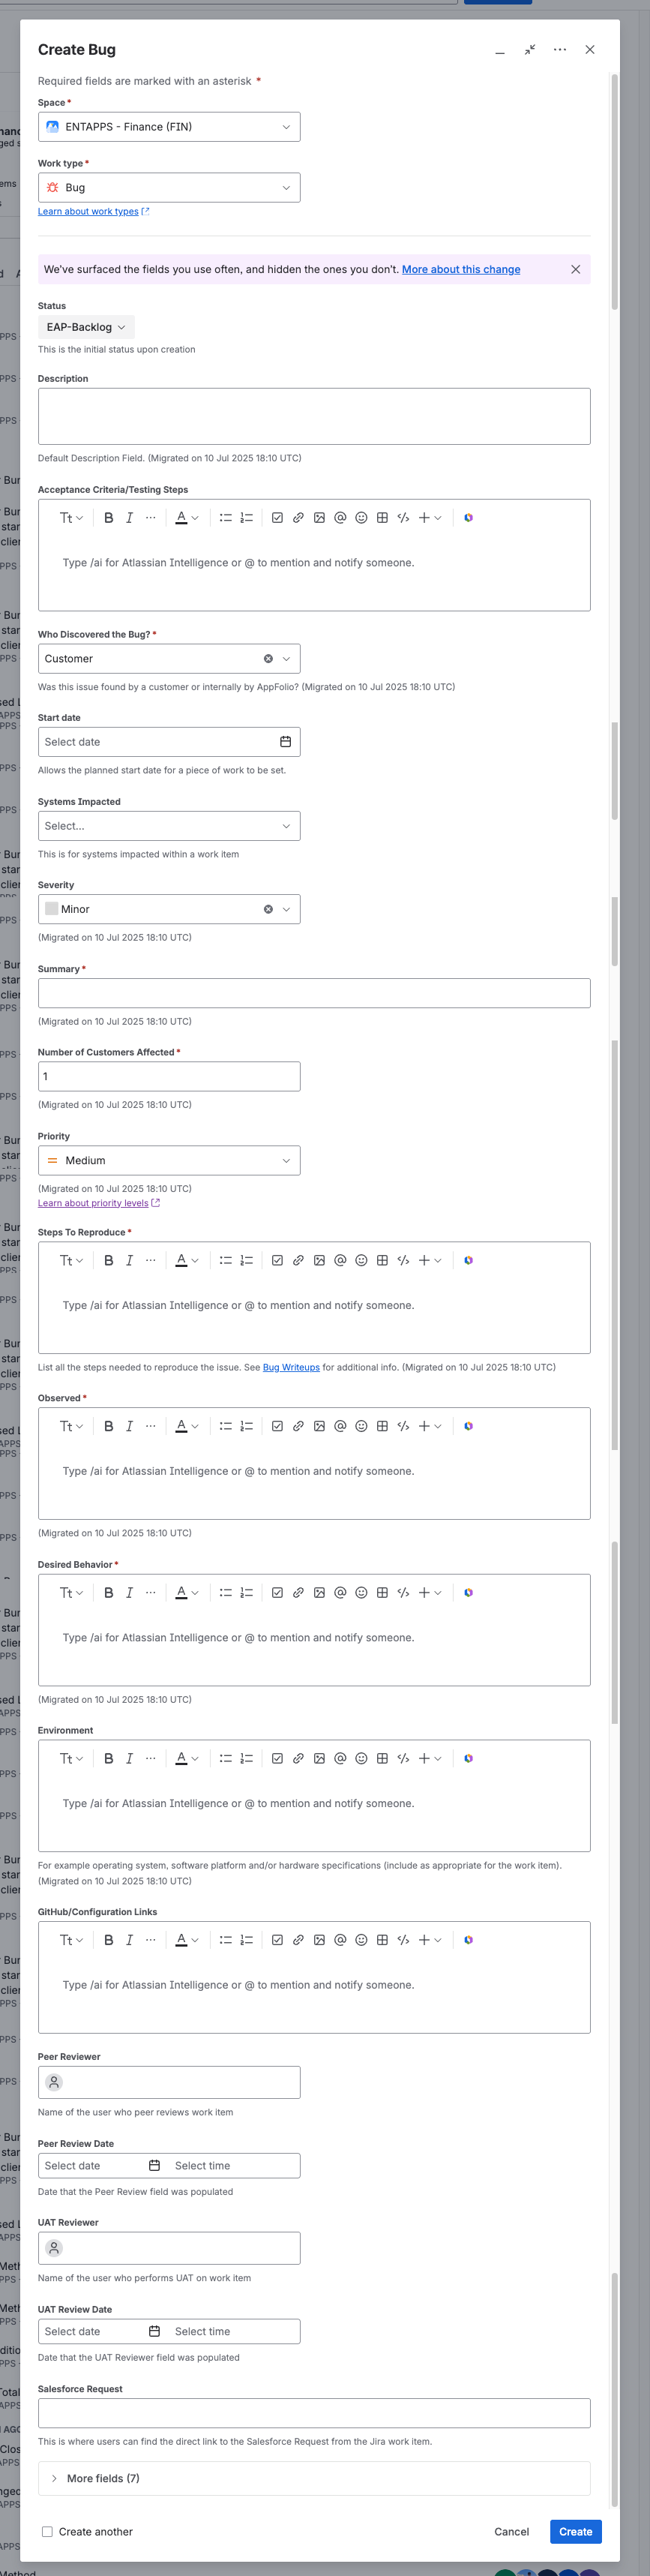Viewport: 650px width, 2576px height.
Task: Insert table in Acceptance Criteria/Testing Steps editor
Action: pyautogui.click(x=382, y=518)
